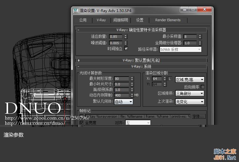Adjust the 适应数量 spinner arrows

[126, 37]
